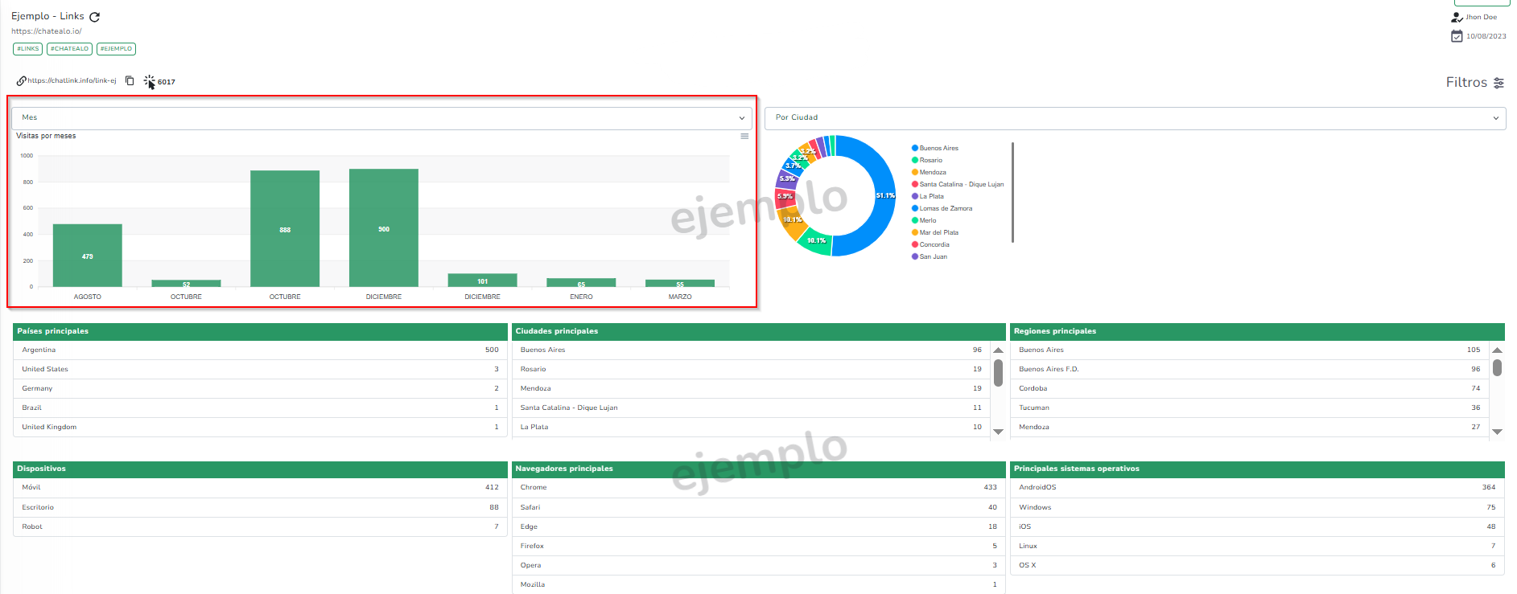Toggle Rosario series in donut legend

click(x=930, y=161)
